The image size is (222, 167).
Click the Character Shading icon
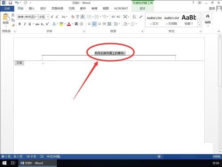(x=76, y=24)
